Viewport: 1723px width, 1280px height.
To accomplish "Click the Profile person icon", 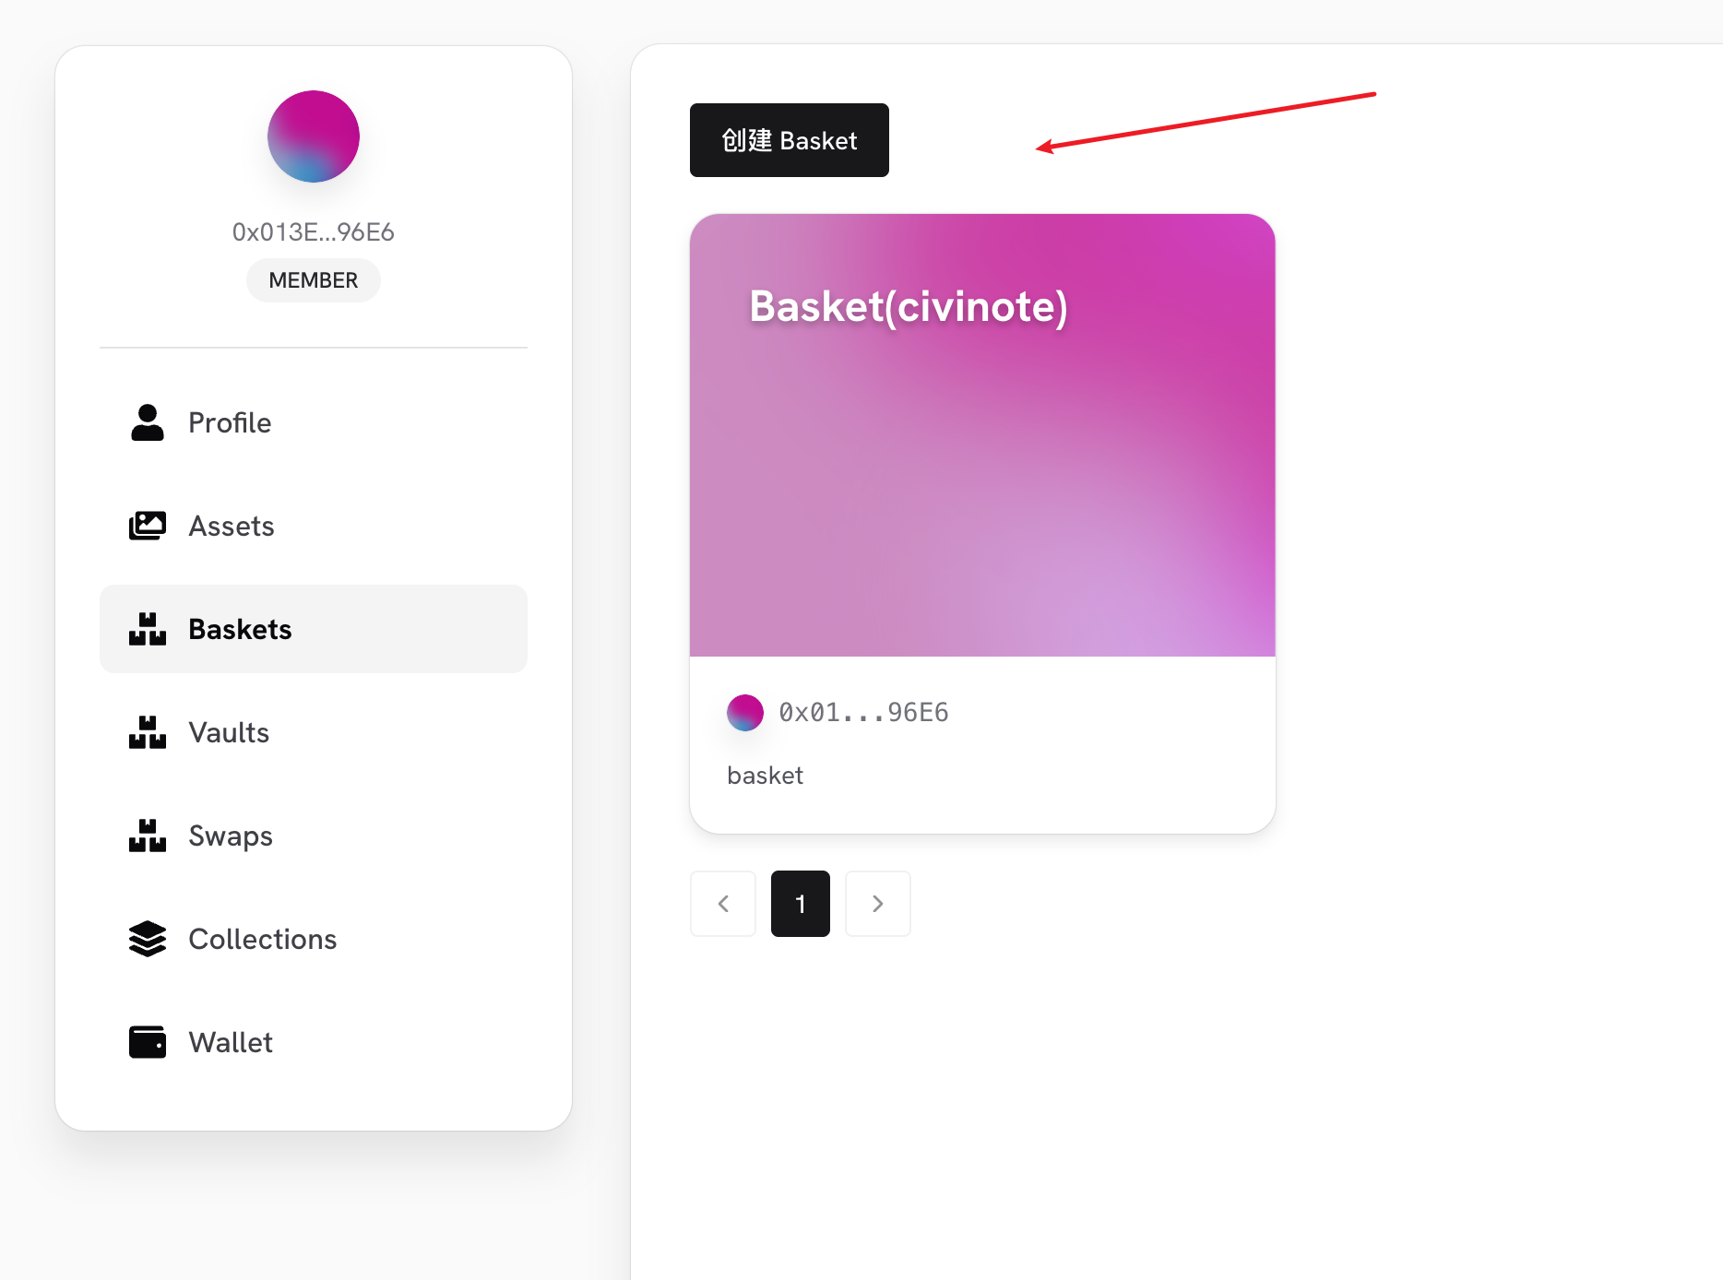I will 148,422.
